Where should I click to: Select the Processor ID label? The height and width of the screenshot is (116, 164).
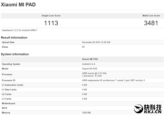[8, 80]
